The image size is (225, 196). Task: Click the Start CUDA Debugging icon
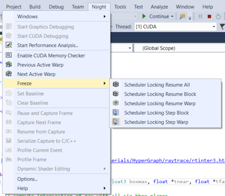(x=9, y=36)
